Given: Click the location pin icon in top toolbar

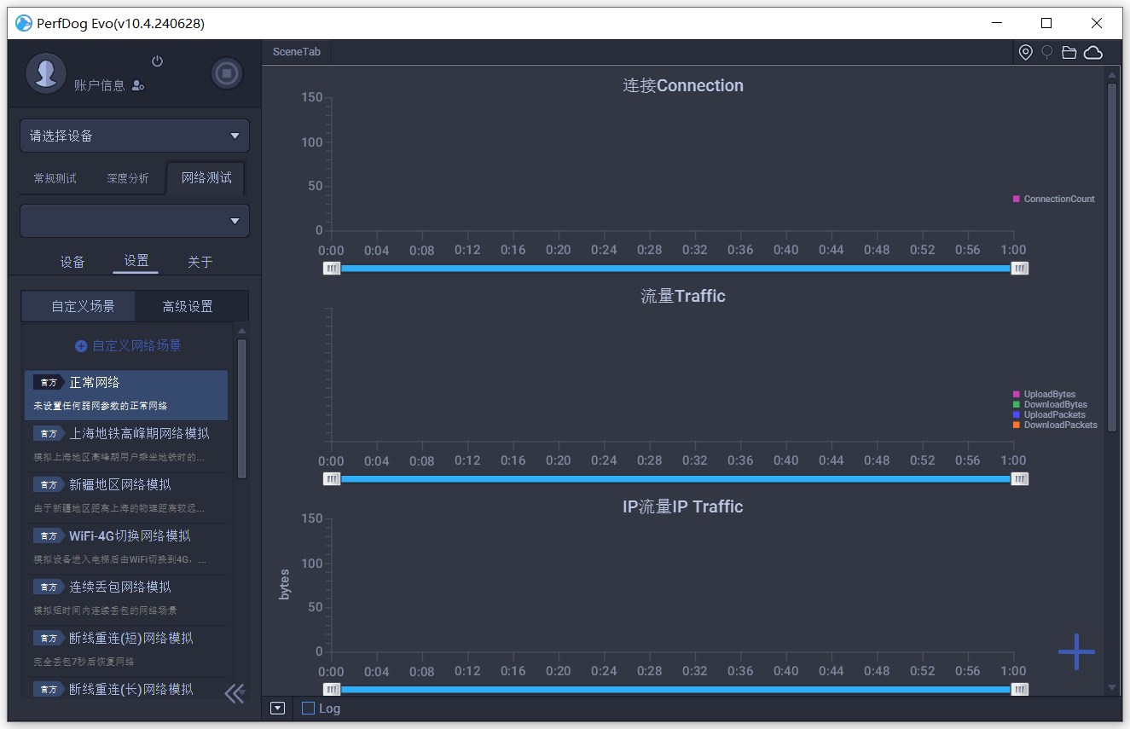Looking at the screenshot, I should pos(1026,53).
